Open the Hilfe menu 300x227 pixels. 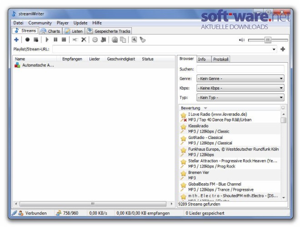coord(97,23)
